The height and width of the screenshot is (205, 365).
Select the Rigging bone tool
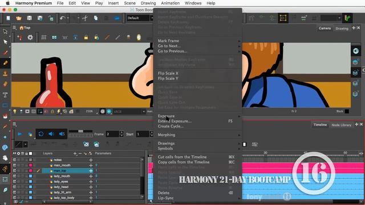coord(5,169)
